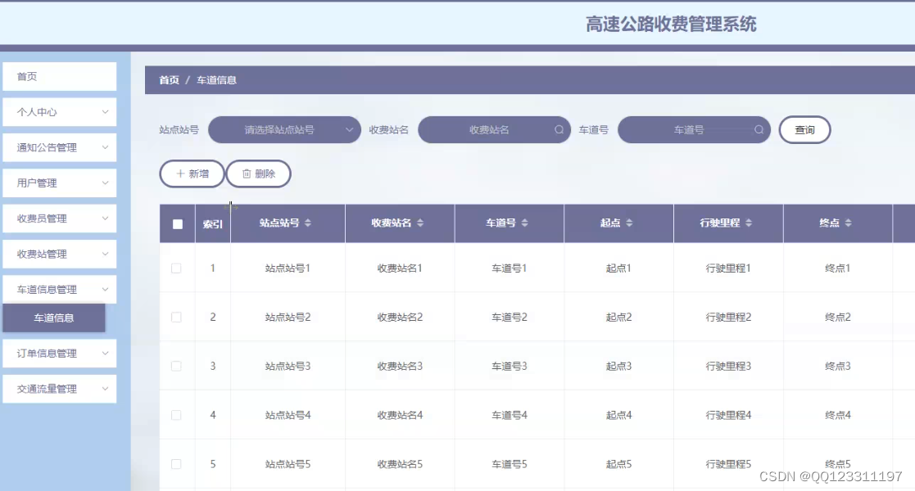This screenshot has height=491, width=915.
Task: Check the checkbox for row 1
Action: [x=176, y=268]
